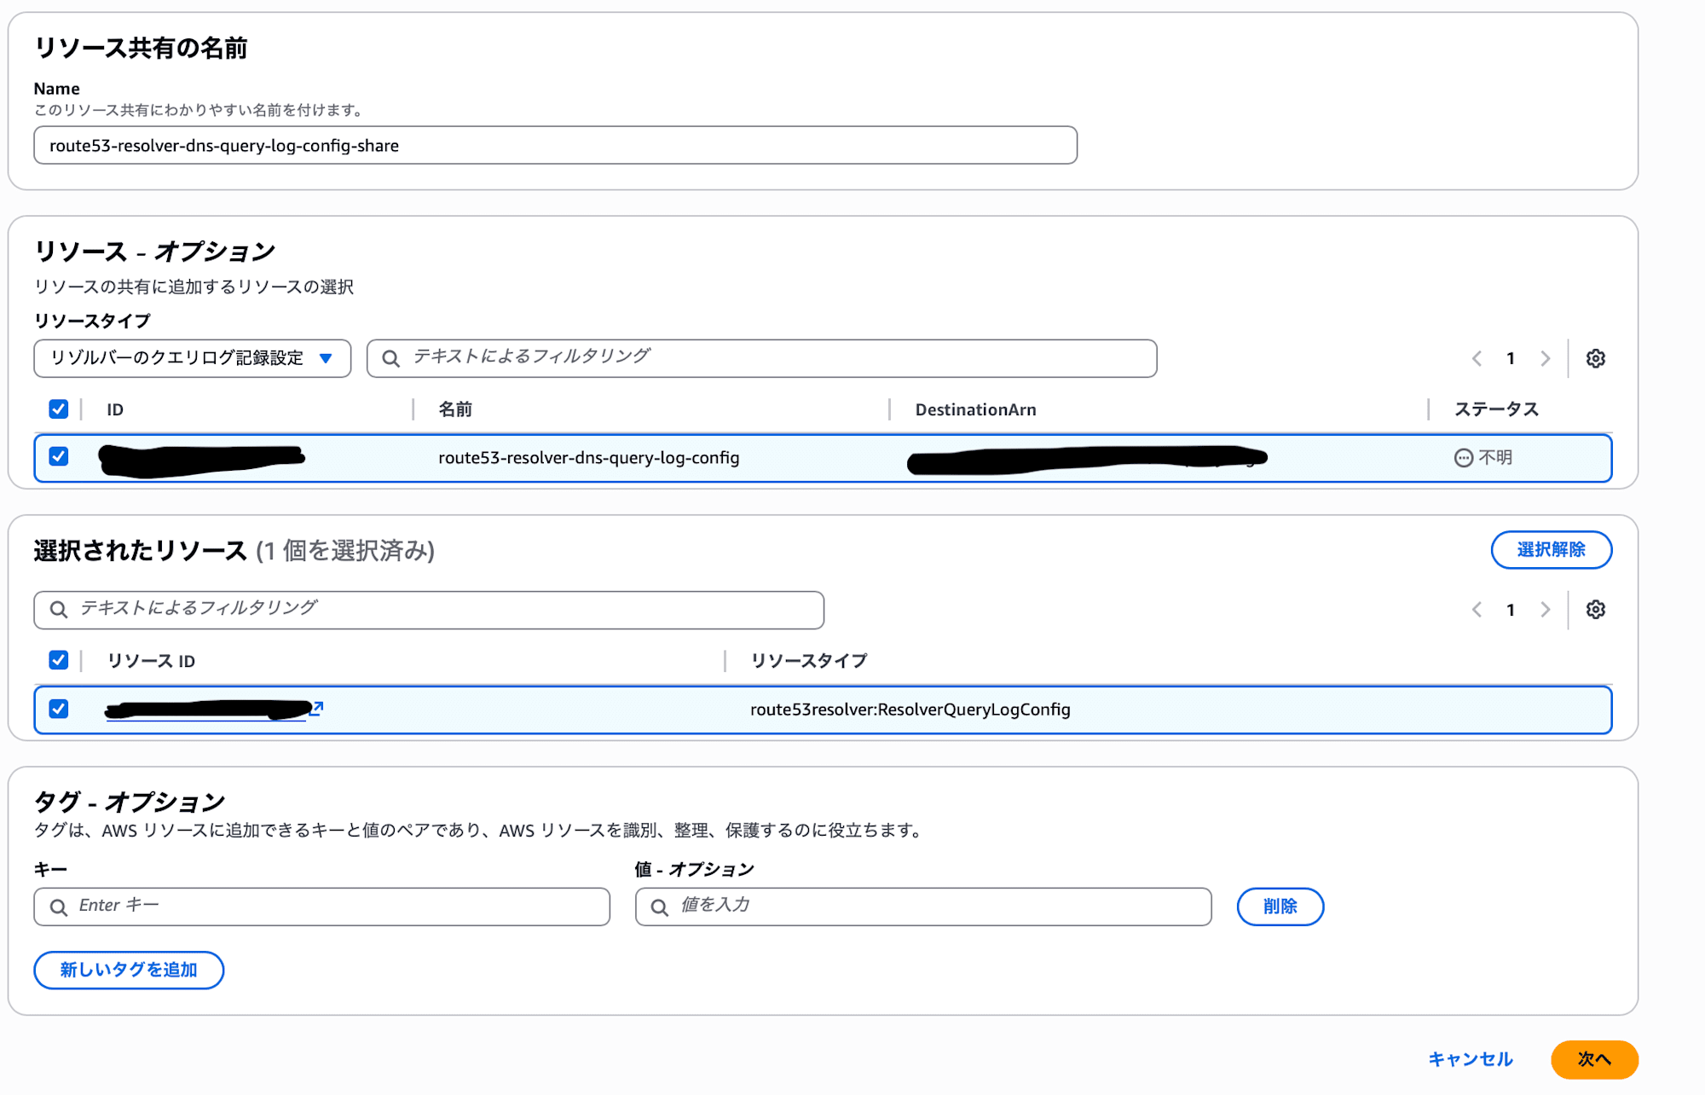Click magnifier icon in tag key field

tap(59, 906)
